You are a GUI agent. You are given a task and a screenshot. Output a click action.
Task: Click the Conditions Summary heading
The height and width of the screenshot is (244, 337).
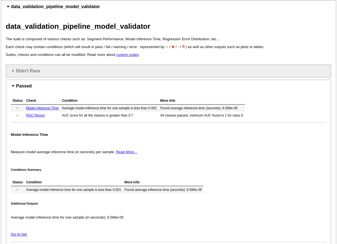[x=26, y=170]
